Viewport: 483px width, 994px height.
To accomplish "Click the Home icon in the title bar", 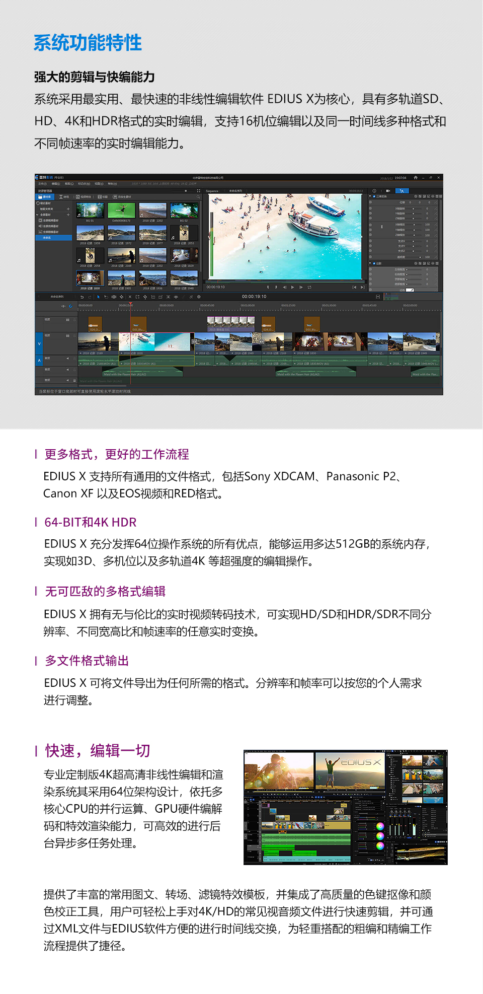I will [415, 178].
